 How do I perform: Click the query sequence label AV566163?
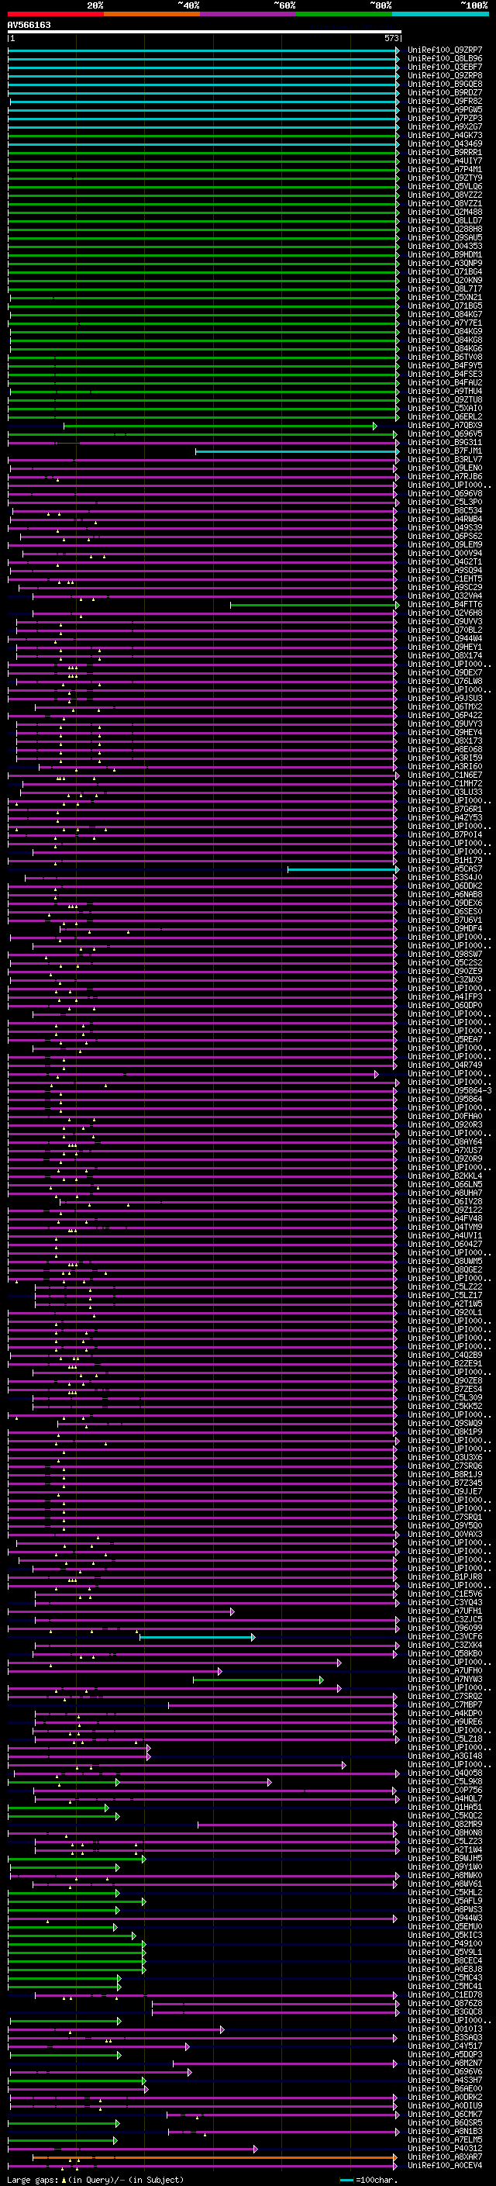coord(29,25)
